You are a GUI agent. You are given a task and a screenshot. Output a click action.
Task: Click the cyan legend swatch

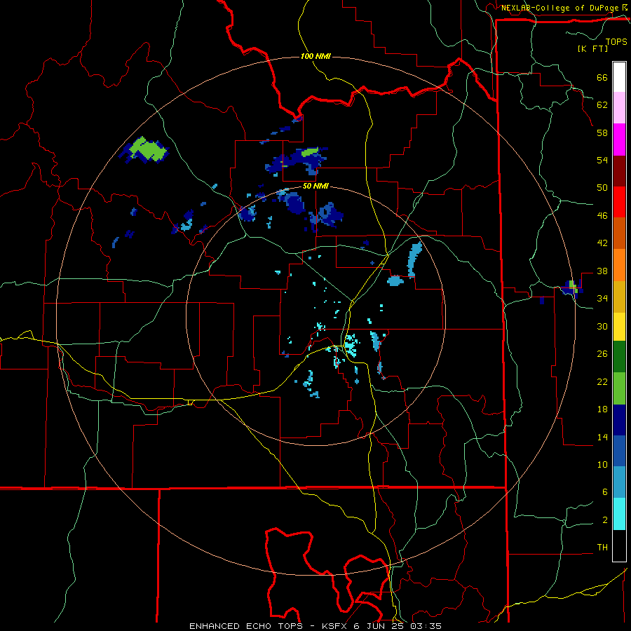point(619,514)
